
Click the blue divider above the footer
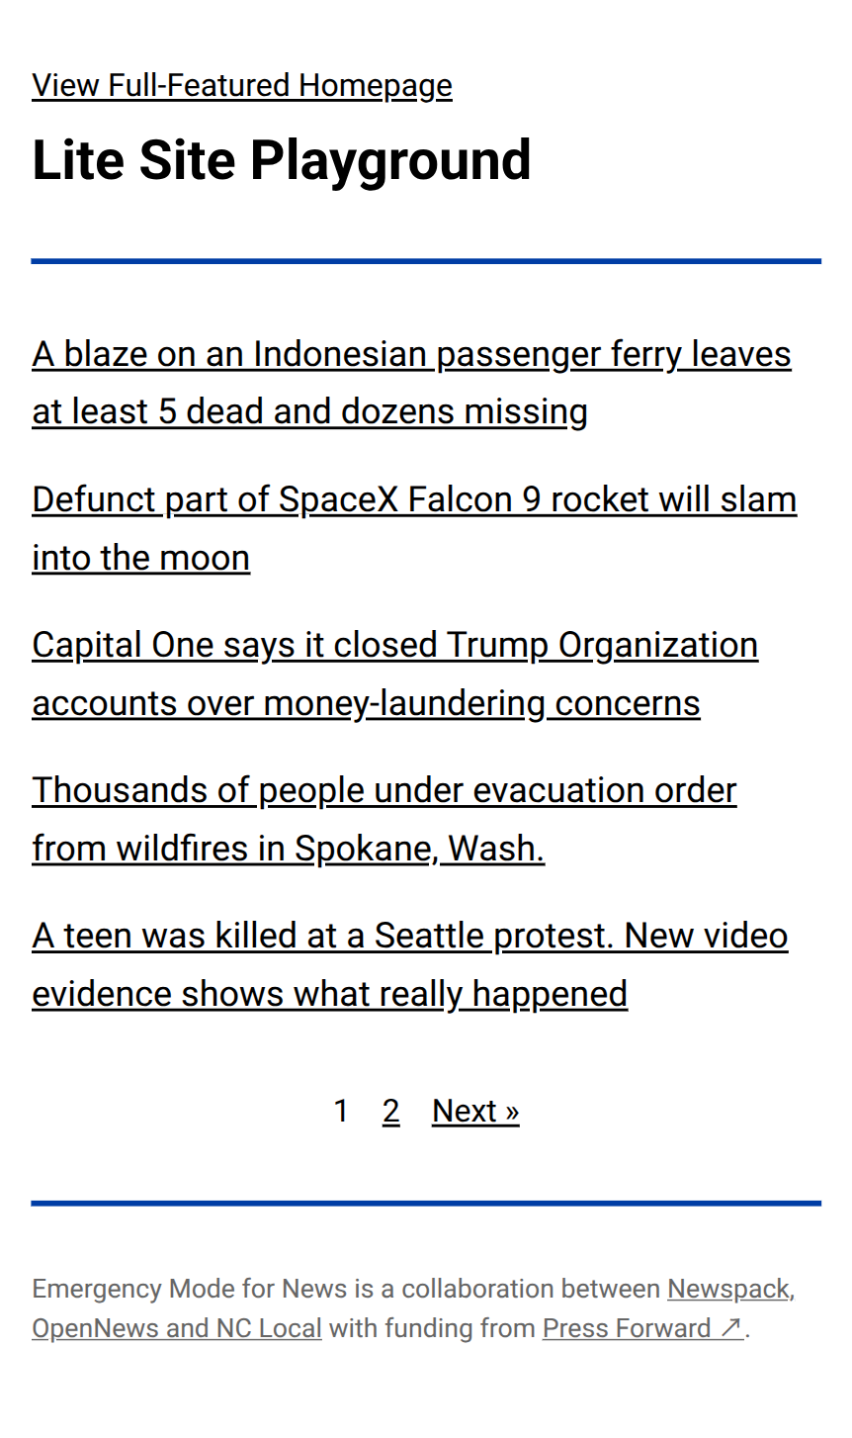[x=426, y=1204]
